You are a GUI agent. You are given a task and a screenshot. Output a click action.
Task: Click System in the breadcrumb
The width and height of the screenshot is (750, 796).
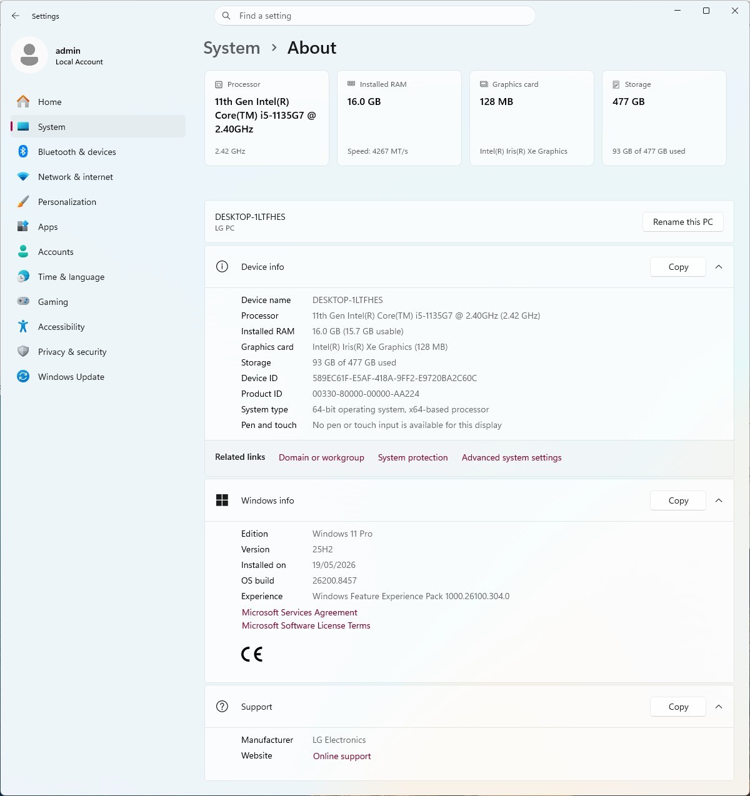click(231, 48)
